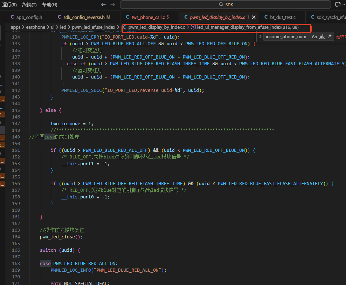
Task: Go back using the left arrow
Action: (x=104, y=5)
